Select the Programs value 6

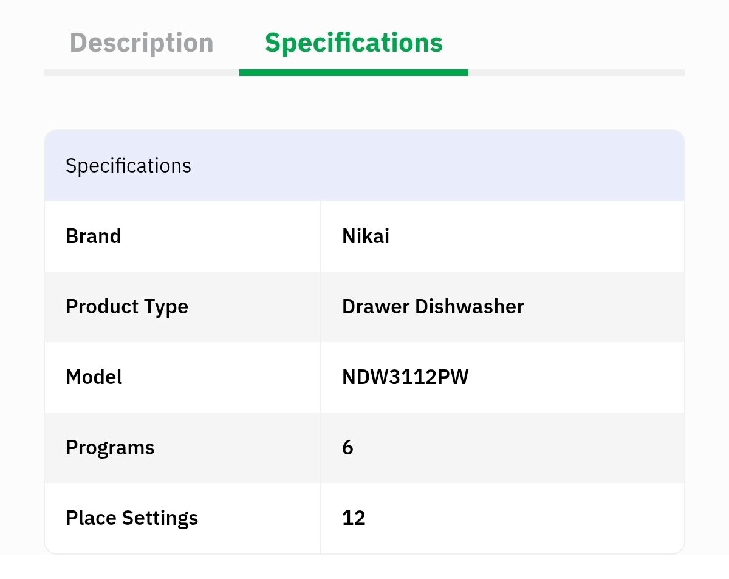347,448
